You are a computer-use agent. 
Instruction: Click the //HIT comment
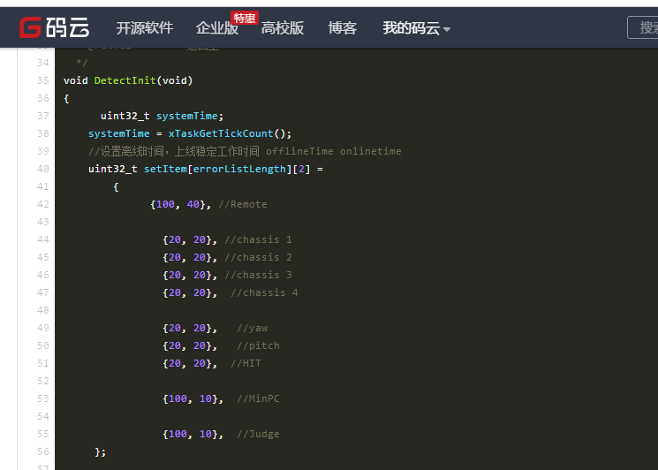pos(246,363)
